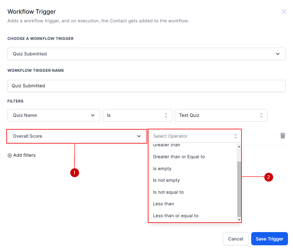
Task: Pick 'Is not empty' operator option
Action: tap(166, 180)
